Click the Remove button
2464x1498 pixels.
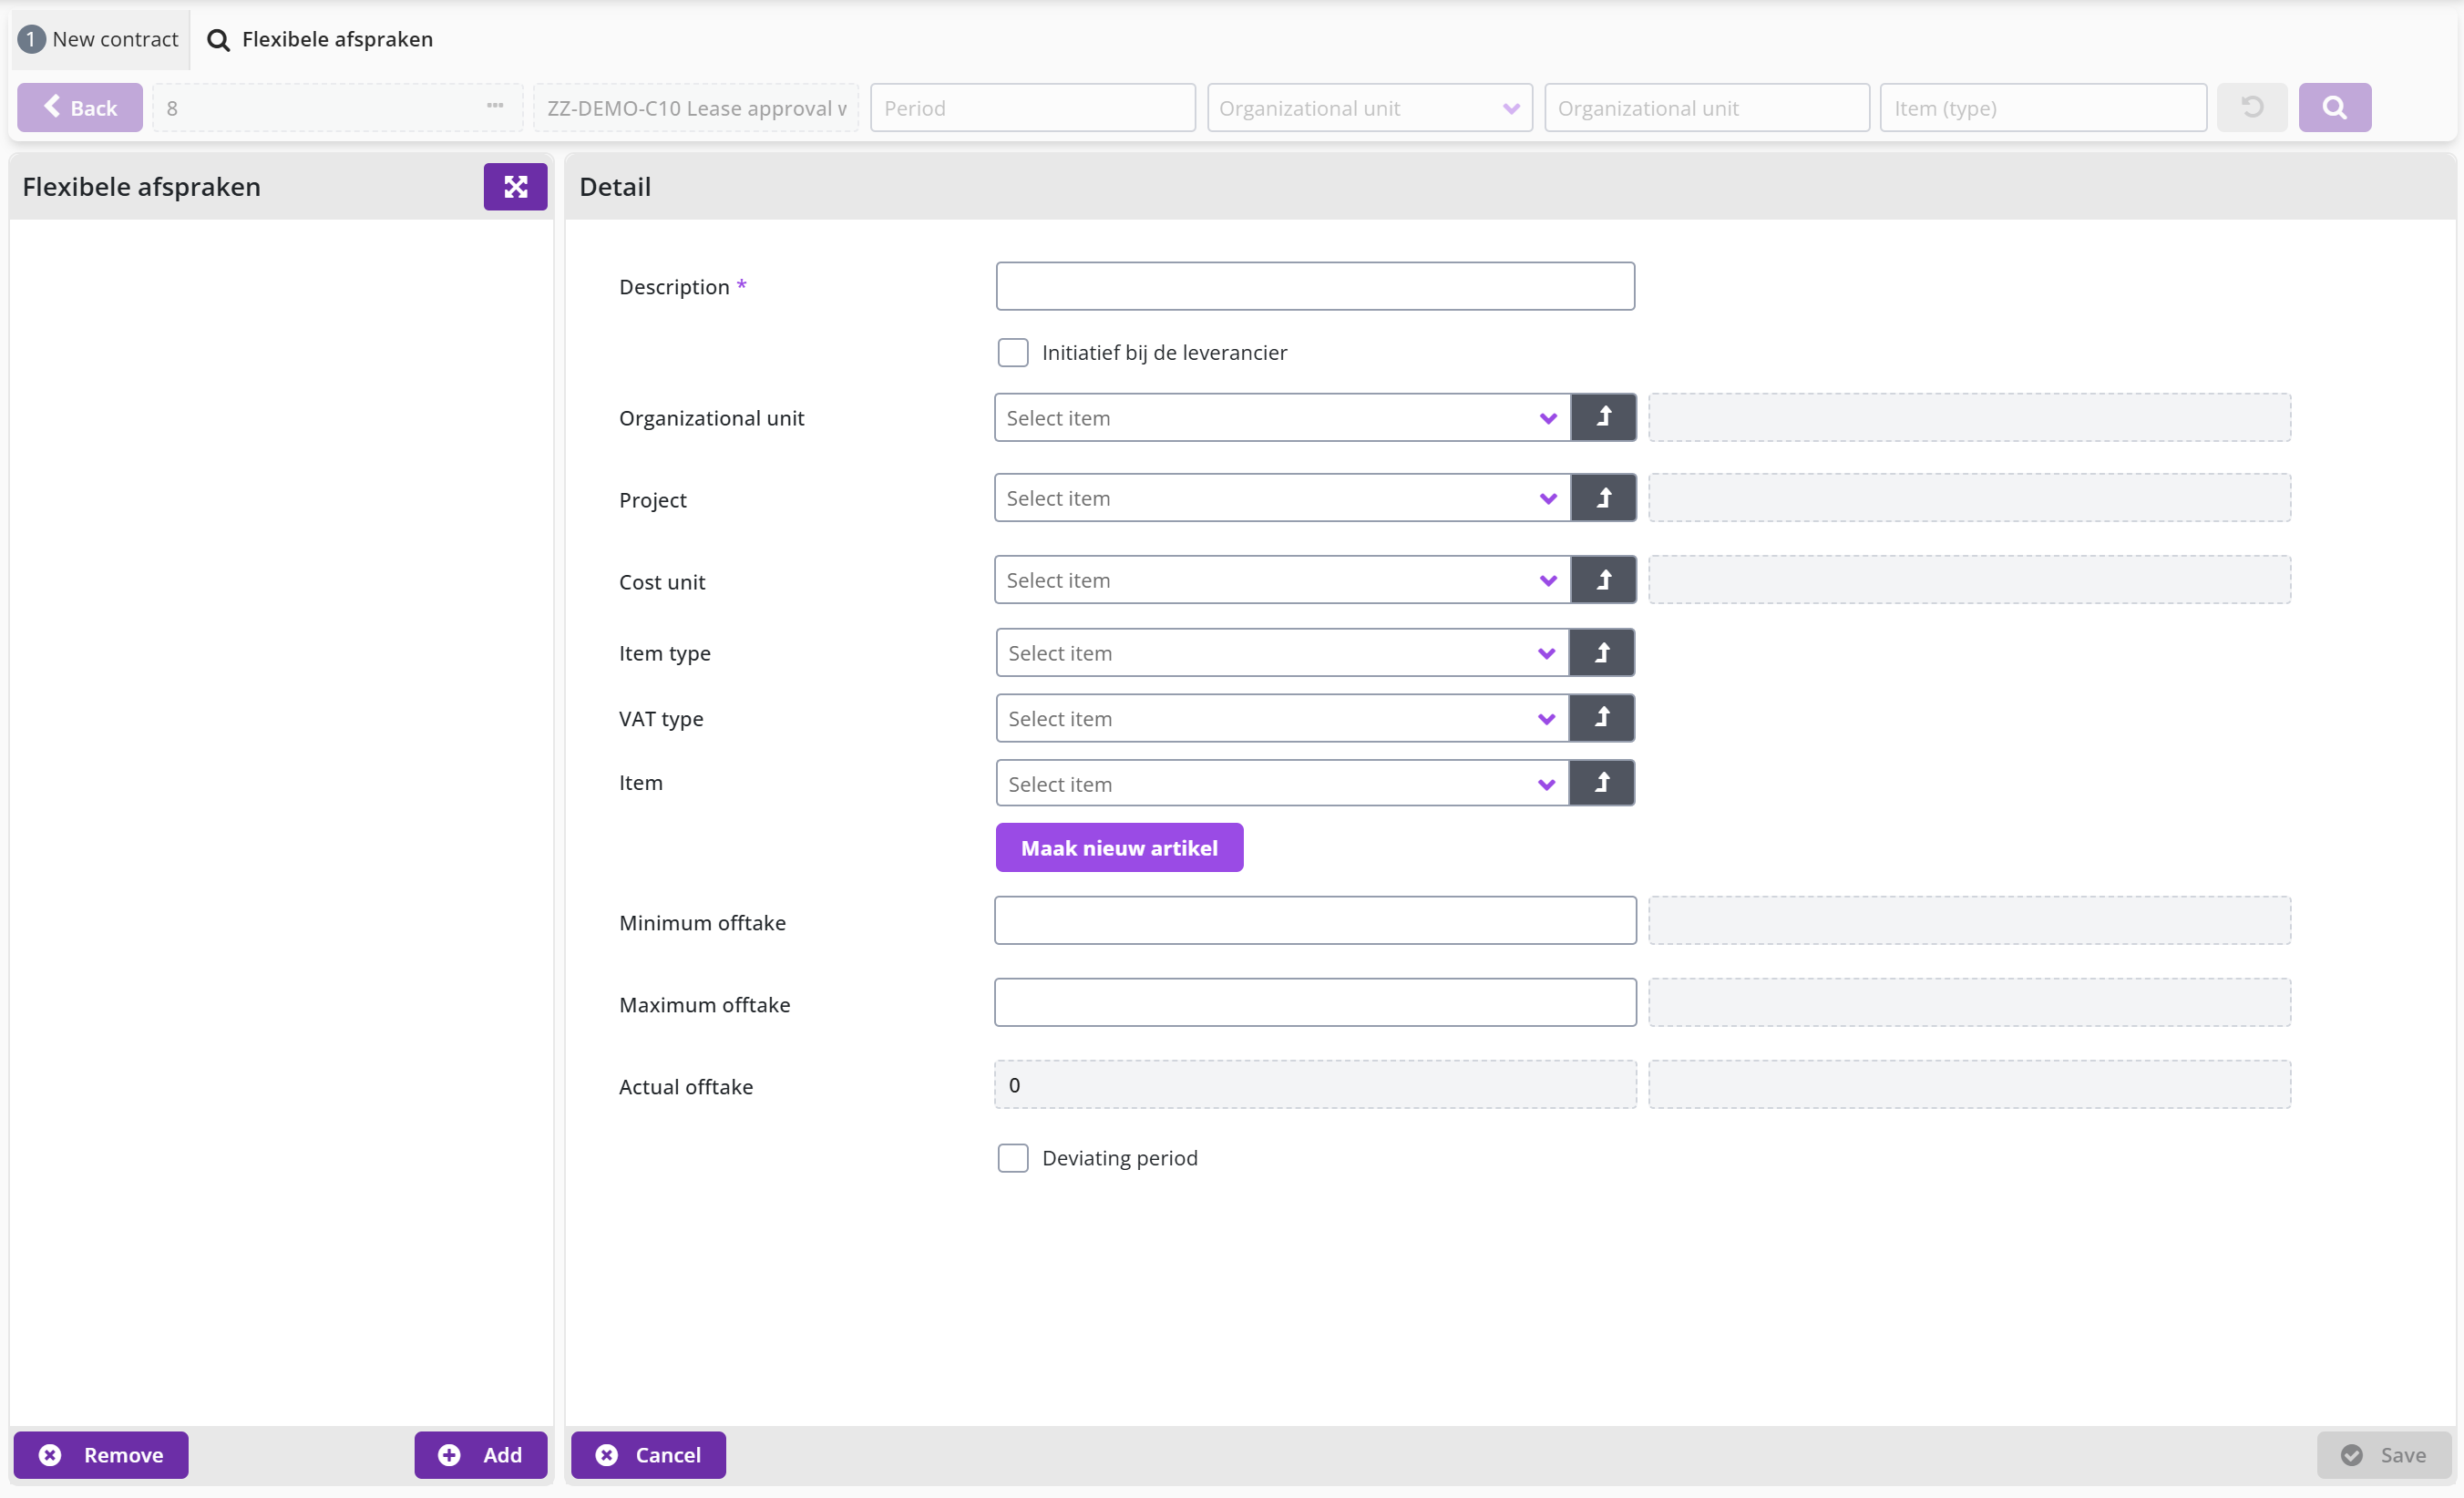pyautogui.click(x=101, y=1454)
